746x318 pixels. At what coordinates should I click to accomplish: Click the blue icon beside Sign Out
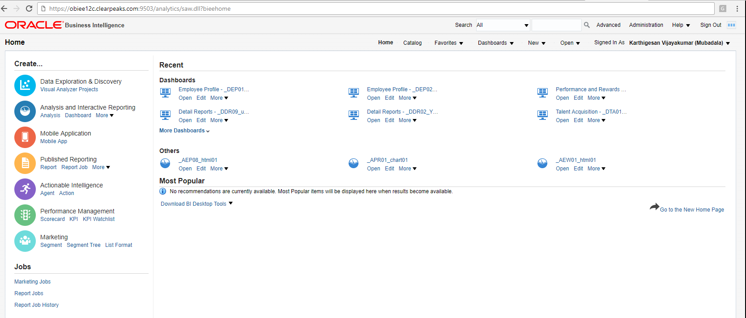coord(732,25)
